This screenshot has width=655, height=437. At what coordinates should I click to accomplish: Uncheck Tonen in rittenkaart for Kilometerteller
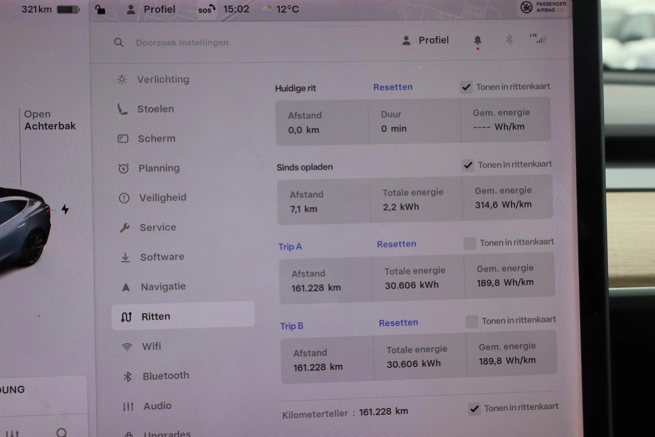pos(474,409)
